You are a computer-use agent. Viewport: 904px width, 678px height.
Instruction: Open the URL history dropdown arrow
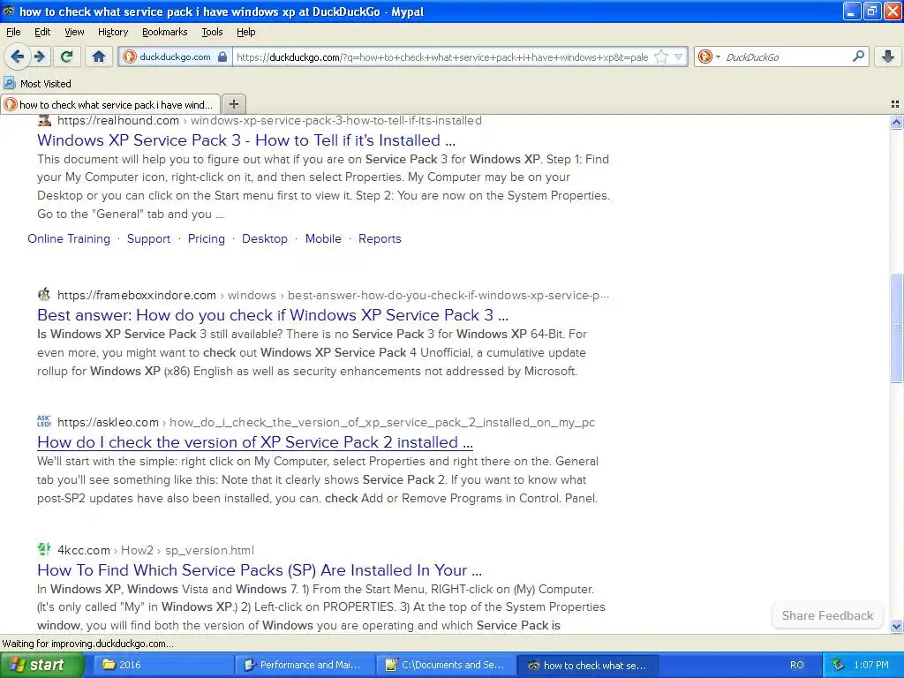(x=679, y=56)
